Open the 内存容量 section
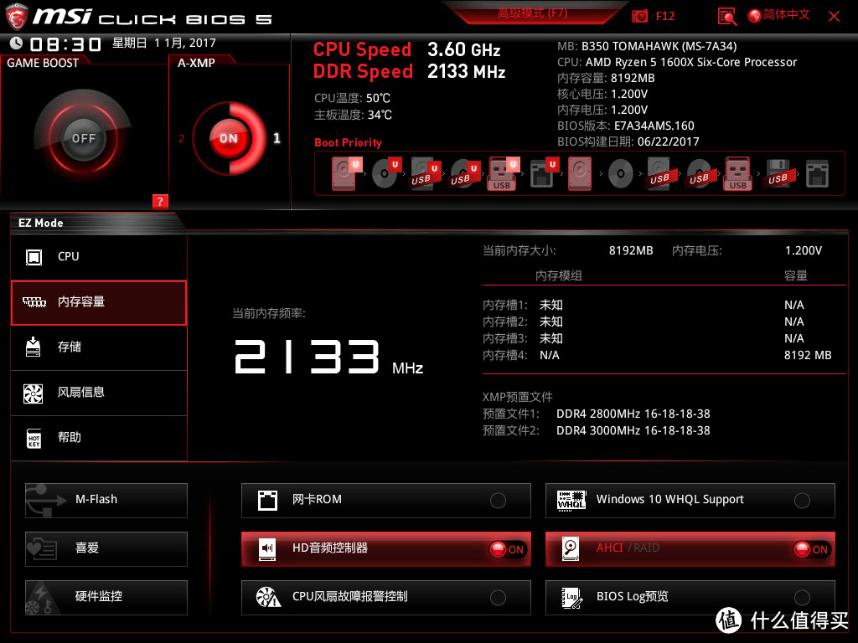This screenshot has width=858, height=643. point(99,302)
